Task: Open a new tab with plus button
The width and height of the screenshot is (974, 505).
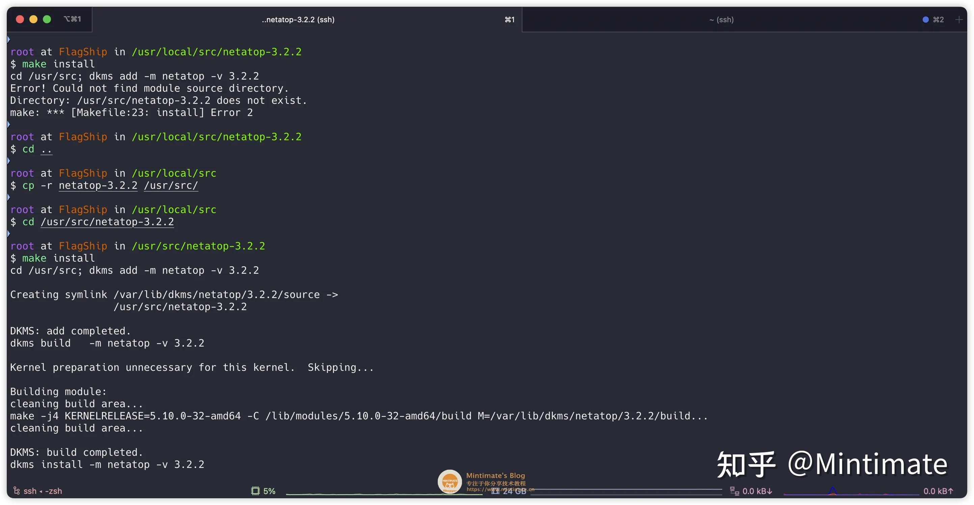Action: coord(959,20)
